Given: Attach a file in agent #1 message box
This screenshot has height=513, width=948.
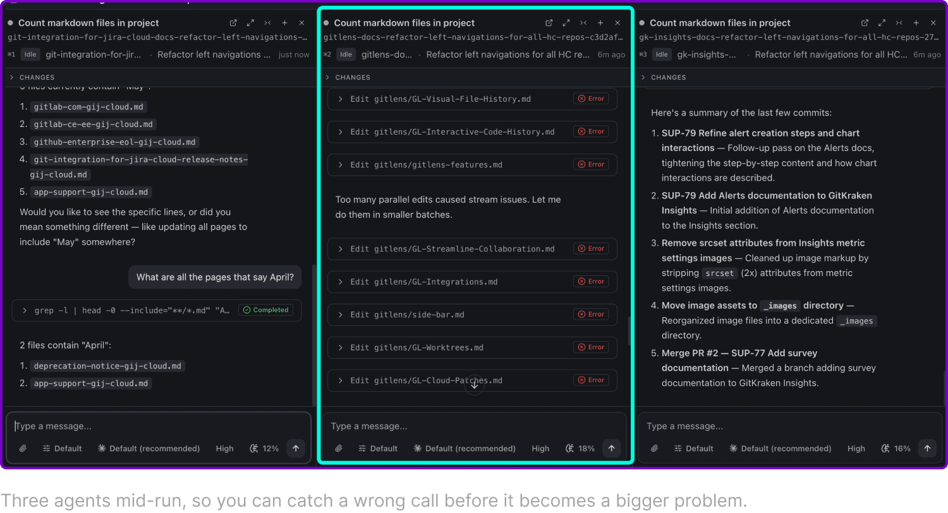Looking at the screenshot, I should click(23, 449).
